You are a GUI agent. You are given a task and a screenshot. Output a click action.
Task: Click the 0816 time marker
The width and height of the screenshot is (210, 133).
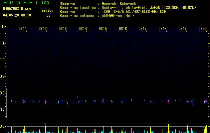pyautogui.click(x=123, y=29)
